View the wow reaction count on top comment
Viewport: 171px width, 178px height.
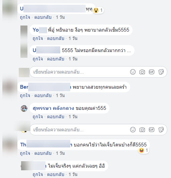click(98, 10)
